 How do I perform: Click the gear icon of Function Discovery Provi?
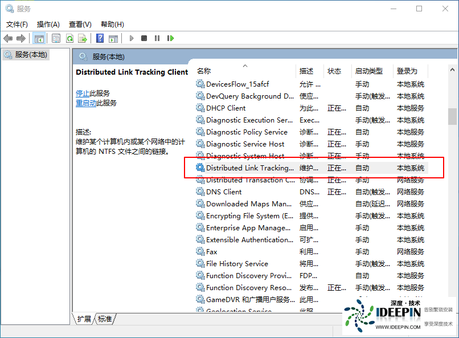(x=200, y=276)
